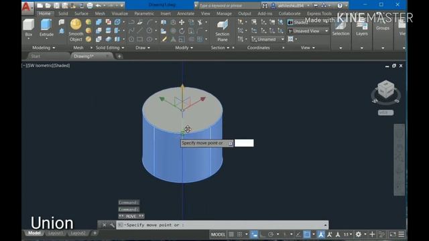Screen dimensions: 429x241
Task: Expand the Draw panel dropdown
Action: click(143, 48)
